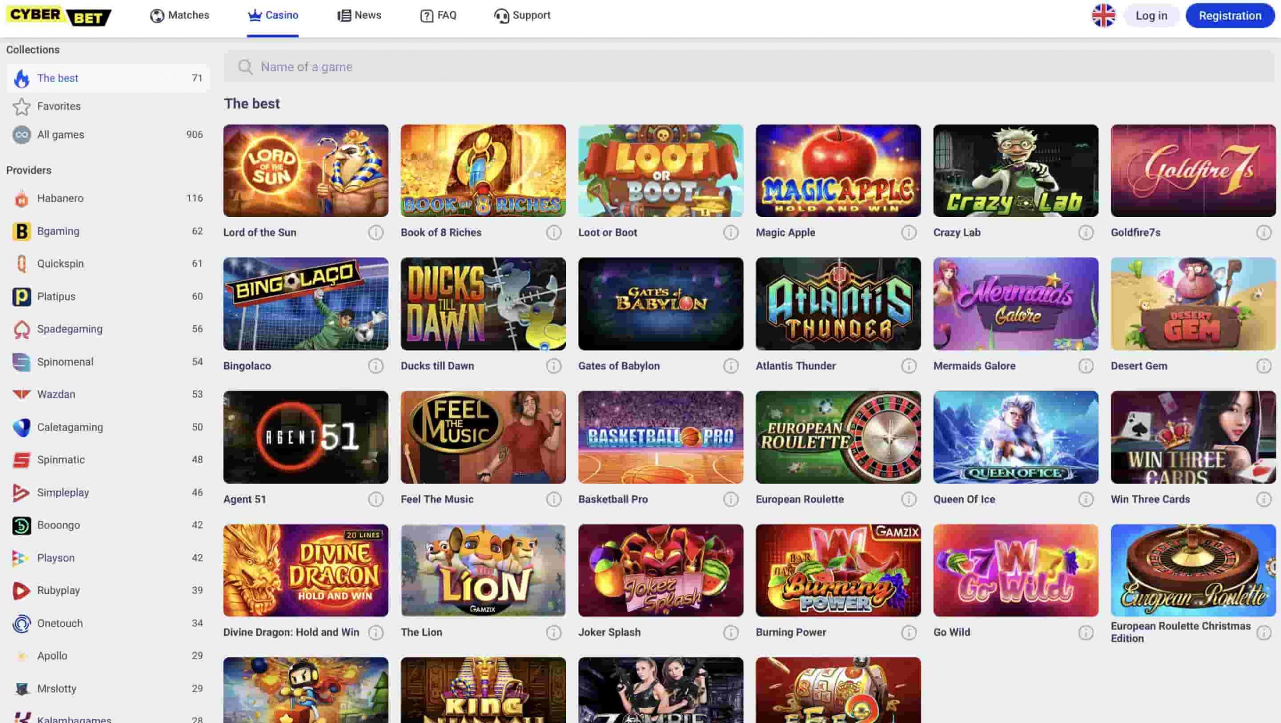This screenshot has height=723, width=1281.
Task: Show info for Mermaids Galore
Action: coord(1086,366)
